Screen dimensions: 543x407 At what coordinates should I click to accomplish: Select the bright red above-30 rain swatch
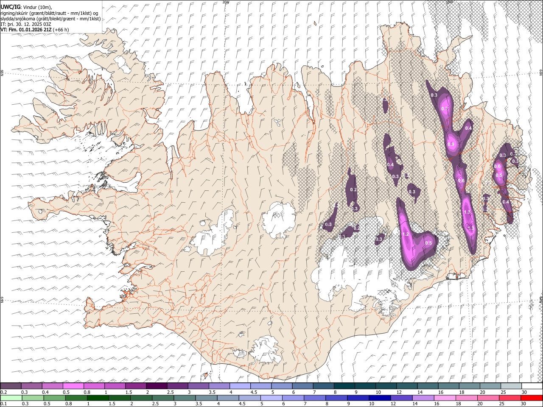click(532, 398)
